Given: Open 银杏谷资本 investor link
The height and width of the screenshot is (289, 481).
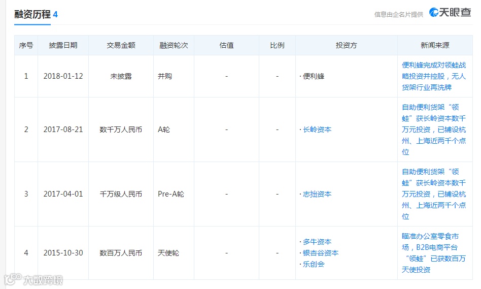Looking at the screenshot, I should (x=321, y=253).
